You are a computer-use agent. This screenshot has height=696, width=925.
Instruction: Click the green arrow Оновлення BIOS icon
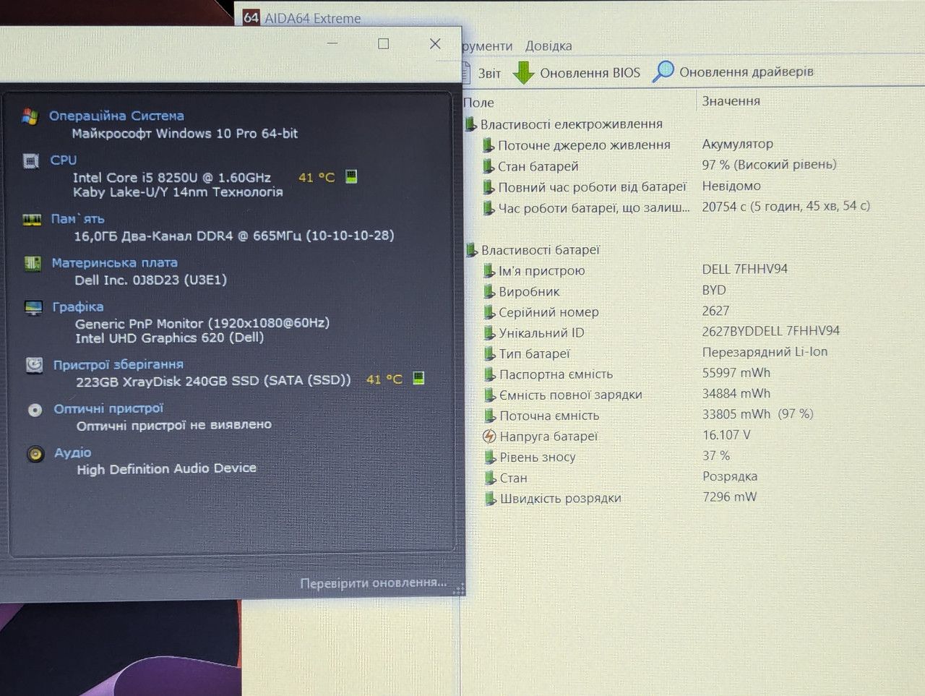pyautogui.click(x=523, y=72)
